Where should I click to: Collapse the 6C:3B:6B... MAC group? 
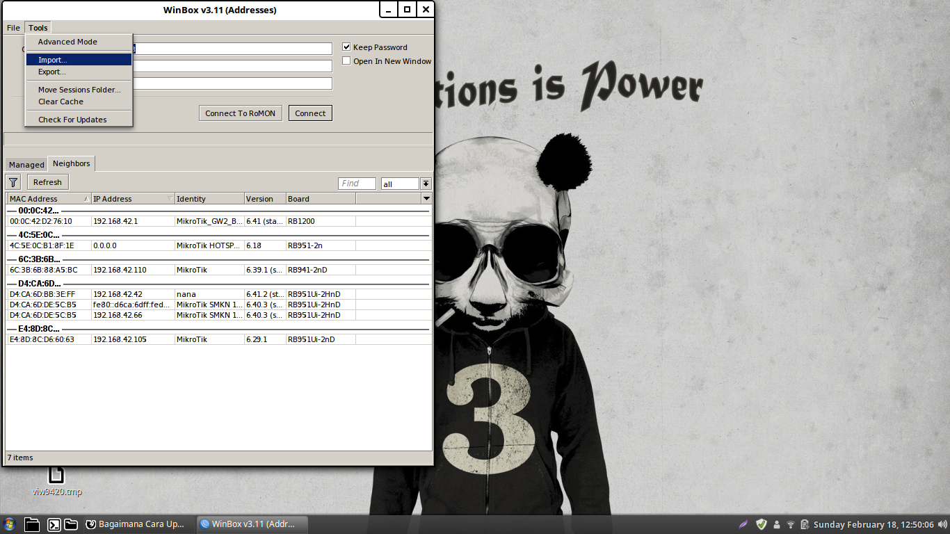(38, 259)
